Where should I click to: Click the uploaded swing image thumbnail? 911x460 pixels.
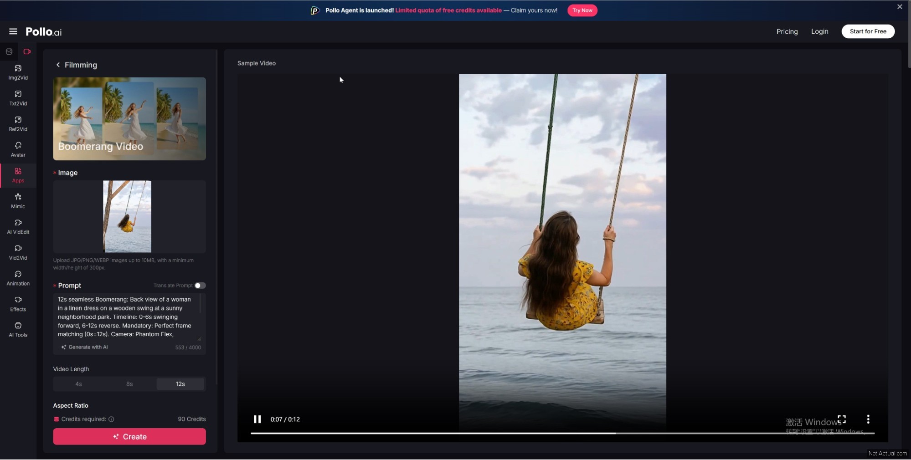pos(127,216)
